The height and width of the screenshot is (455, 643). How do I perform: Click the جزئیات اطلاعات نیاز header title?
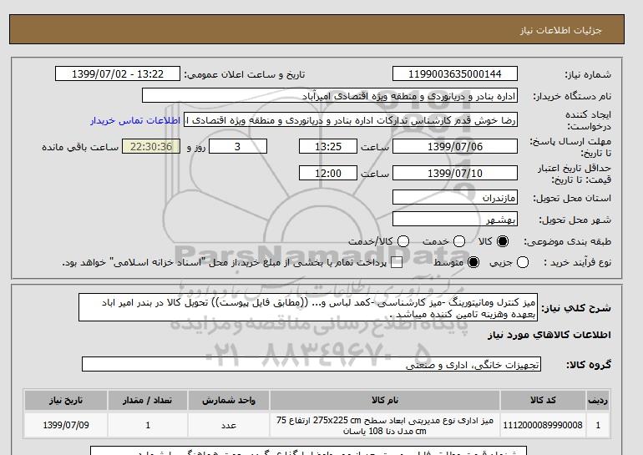click(x=560, y=30)
